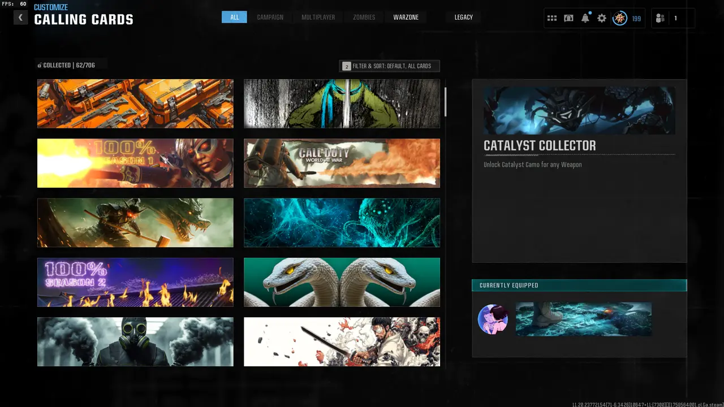
Task: Click the Catalyst Collector preview image
Action: [x=579, y=110]
